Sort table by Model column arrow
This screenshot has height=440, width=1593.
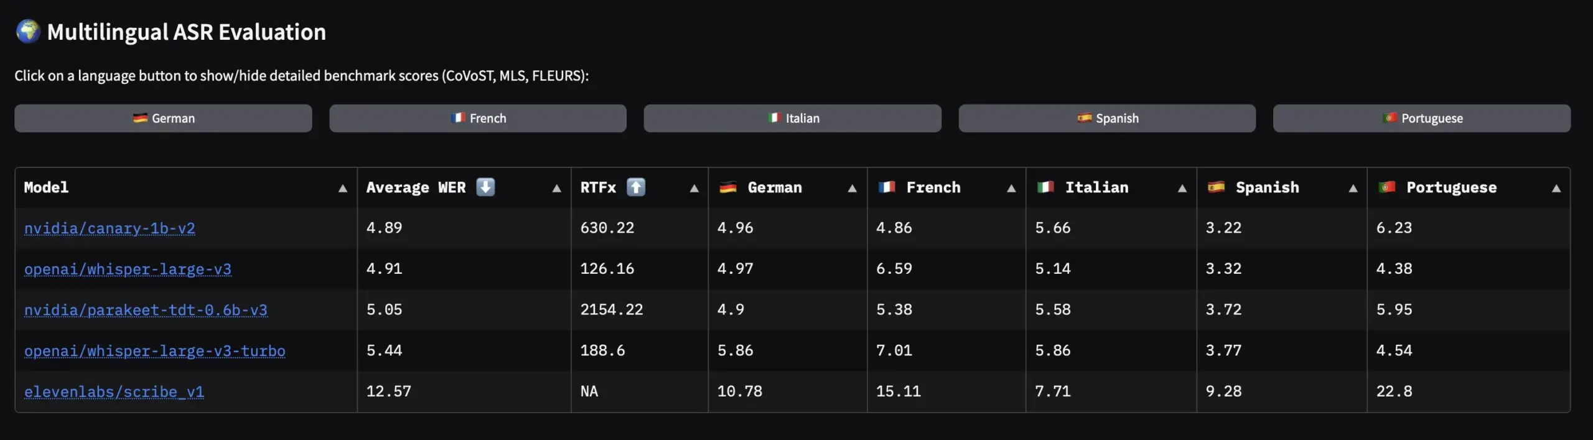343,189
